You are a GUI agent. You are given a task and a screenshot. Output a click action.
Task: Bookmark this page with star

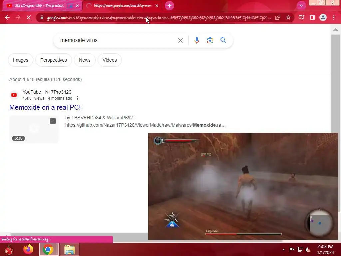288,17
